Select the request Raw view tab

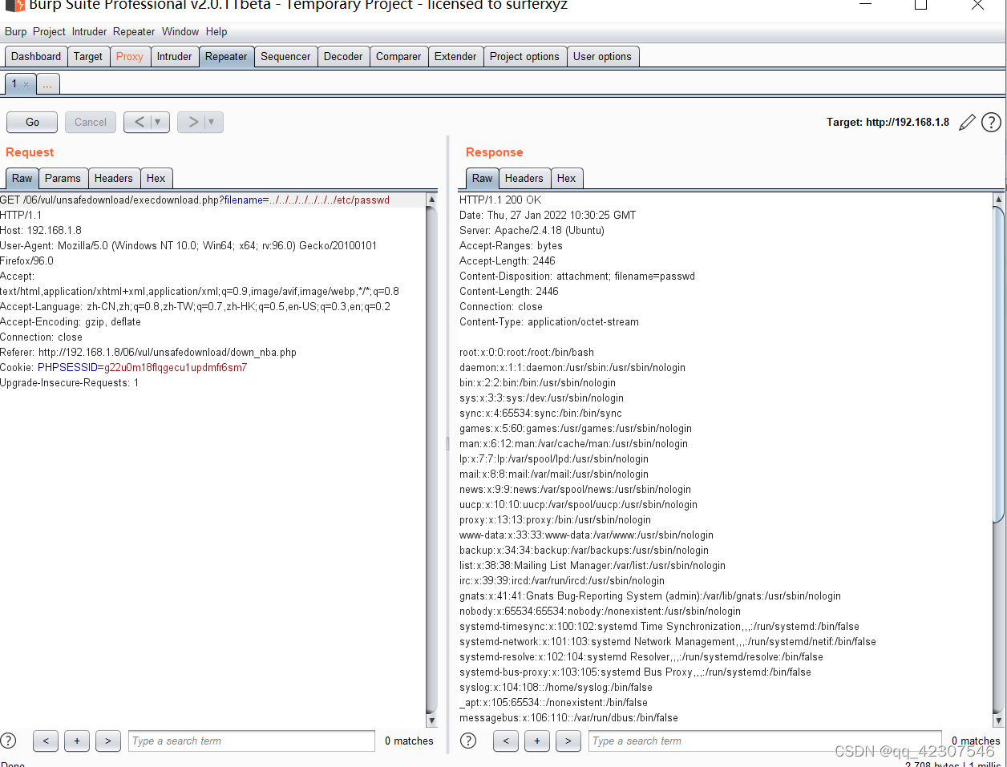[22, 179]
